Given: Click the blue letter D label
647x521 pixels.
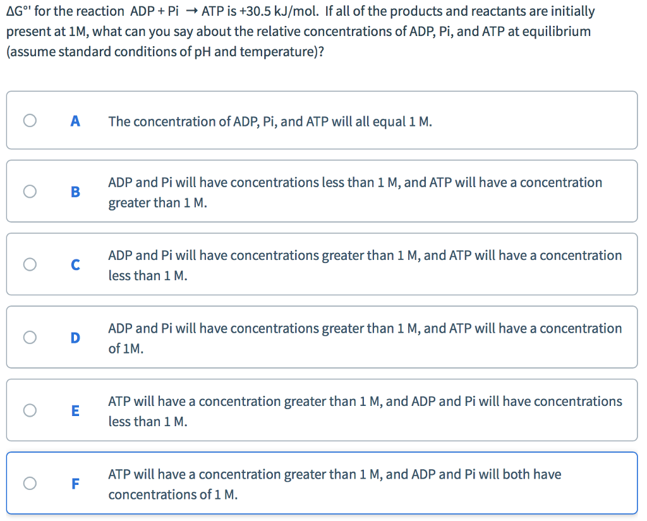Looking at the screenshot, I should (x=75, y=338).
